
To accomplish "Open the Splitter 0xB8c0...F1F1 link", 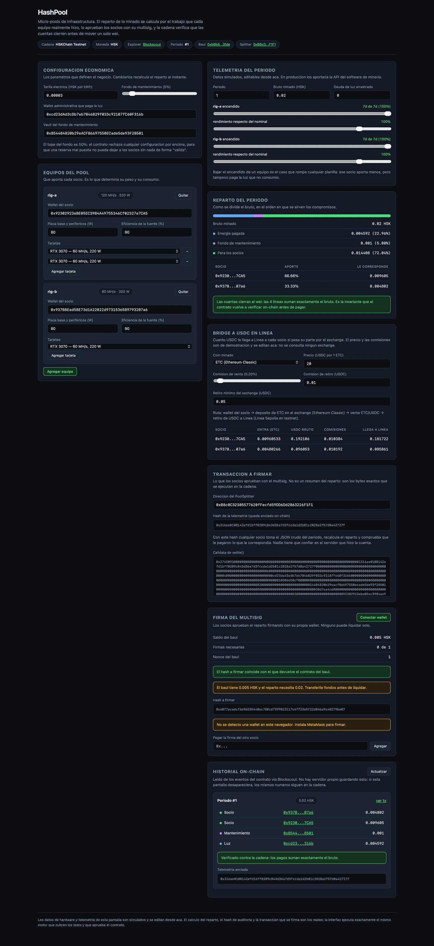I will pyautogui.click(x=265, y=44).
